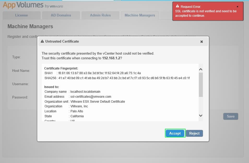The height and width of the screenshot is (163, 249).
Task: Click the Untrusted Certificate title bar
Action: 117,41
